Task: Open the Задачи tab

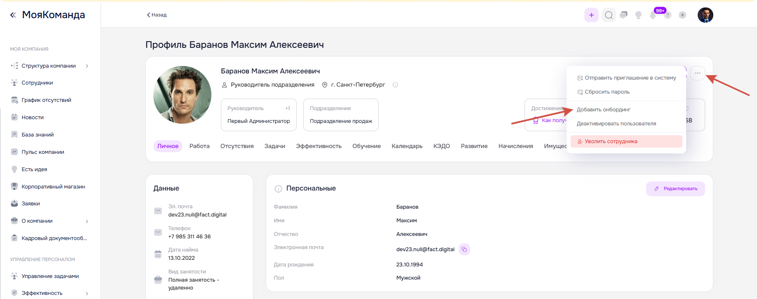Action: pyautogui.click(x=275, y=146)
